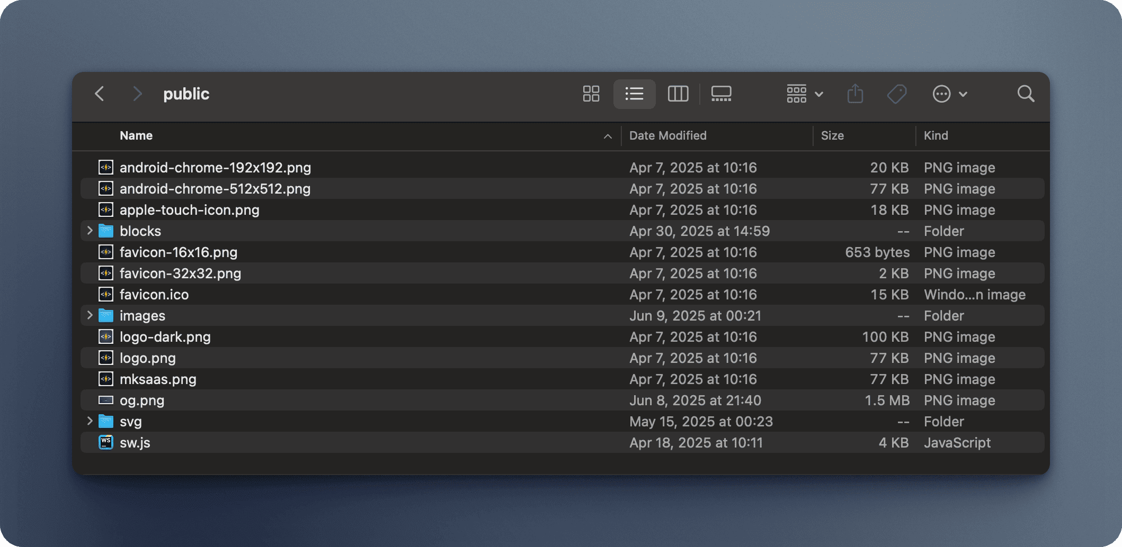
Task: Open the Group By dropdown
Action: [804, 94]
